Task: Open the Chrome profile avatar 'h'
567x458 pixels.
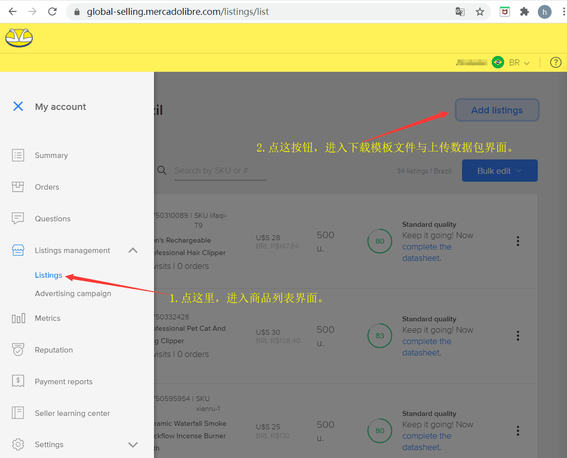Action: [544, 12]
